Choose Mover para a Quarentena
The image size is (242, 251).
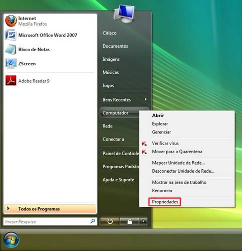pyautogui.click(x=177, y=152)
